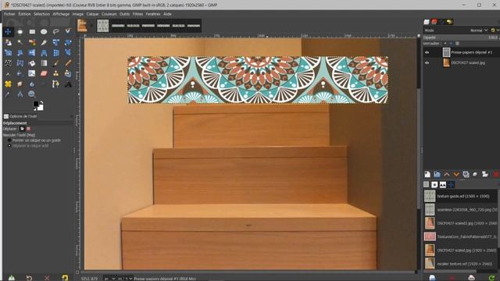This screenshot has height=281, width=500.
Task: Swap foreground and background colors
Action: tap(41, 102)
